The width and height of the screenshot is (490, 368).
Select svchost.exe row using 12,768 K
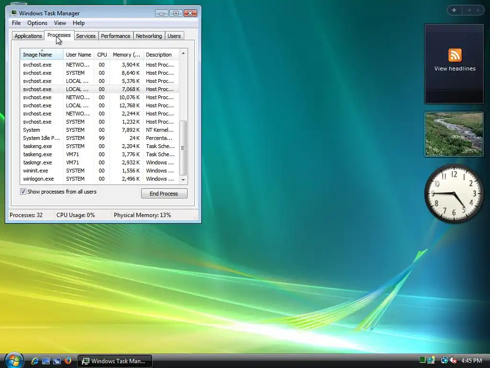click(x=100, y=105)
